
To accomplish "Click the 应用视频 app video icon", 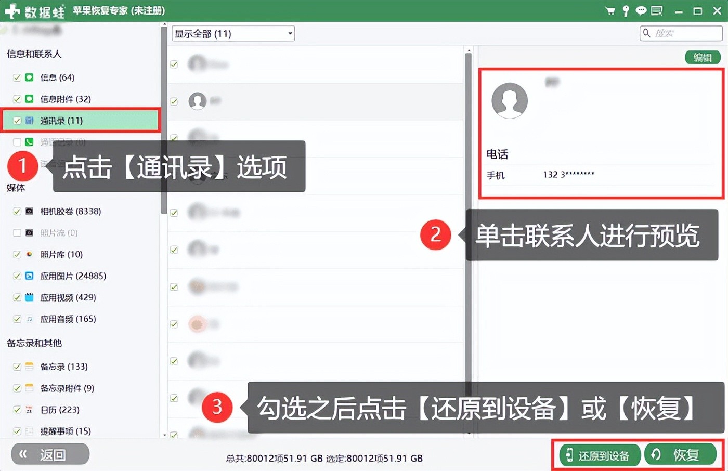I will pyautogui.click(x=30, y=297).
